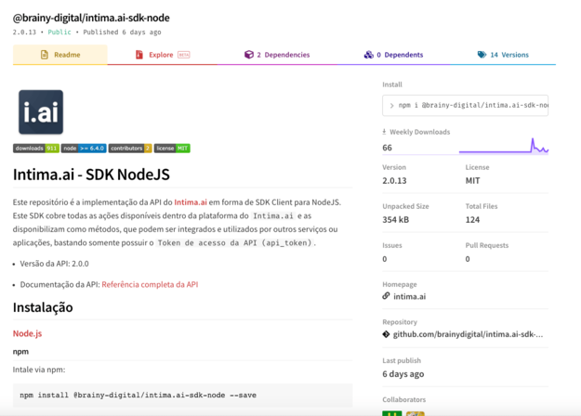Click the node >= 6.4.0 badge
Viewport: 581px width, 416px height.
pyautogui.click(x=84, y=148)
